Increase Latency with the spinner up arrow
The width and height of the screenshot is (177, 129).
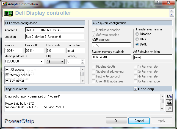(x=83, y=60)
